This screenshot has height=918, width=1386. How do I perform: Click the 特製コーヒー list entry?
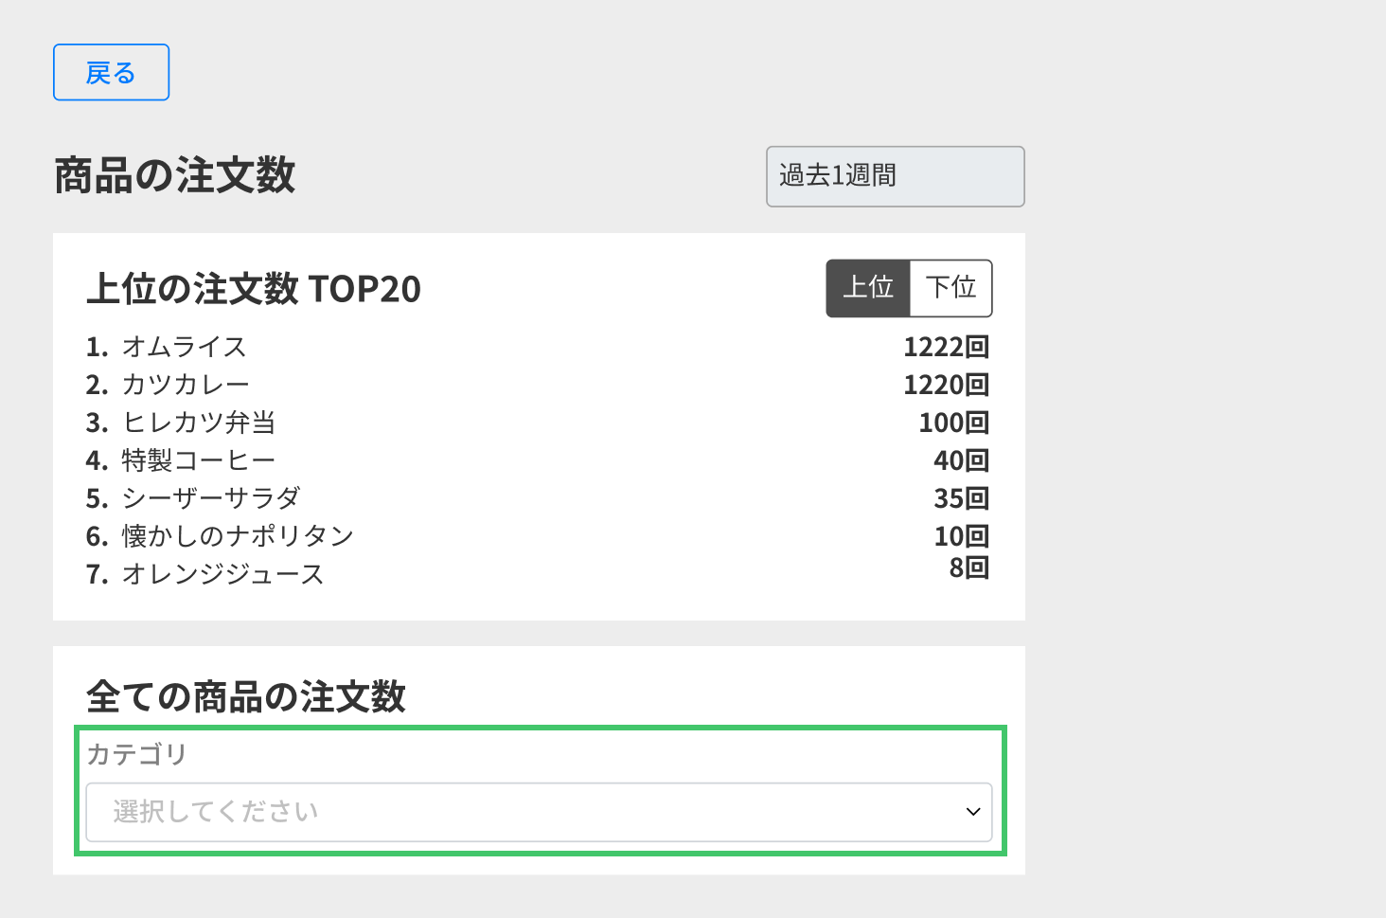coord(199,460)
